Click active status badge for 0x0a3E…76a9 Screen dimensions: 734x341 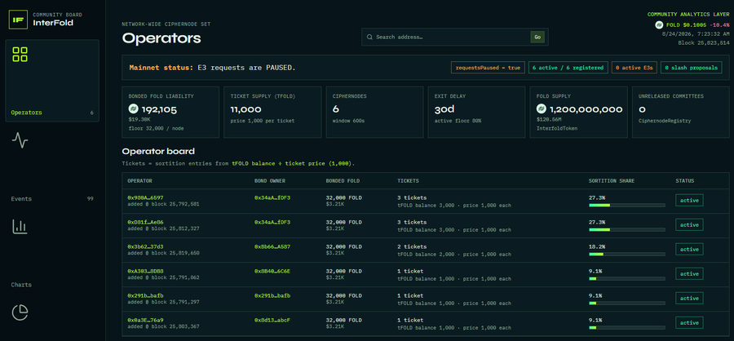click(x=689, y=323)
